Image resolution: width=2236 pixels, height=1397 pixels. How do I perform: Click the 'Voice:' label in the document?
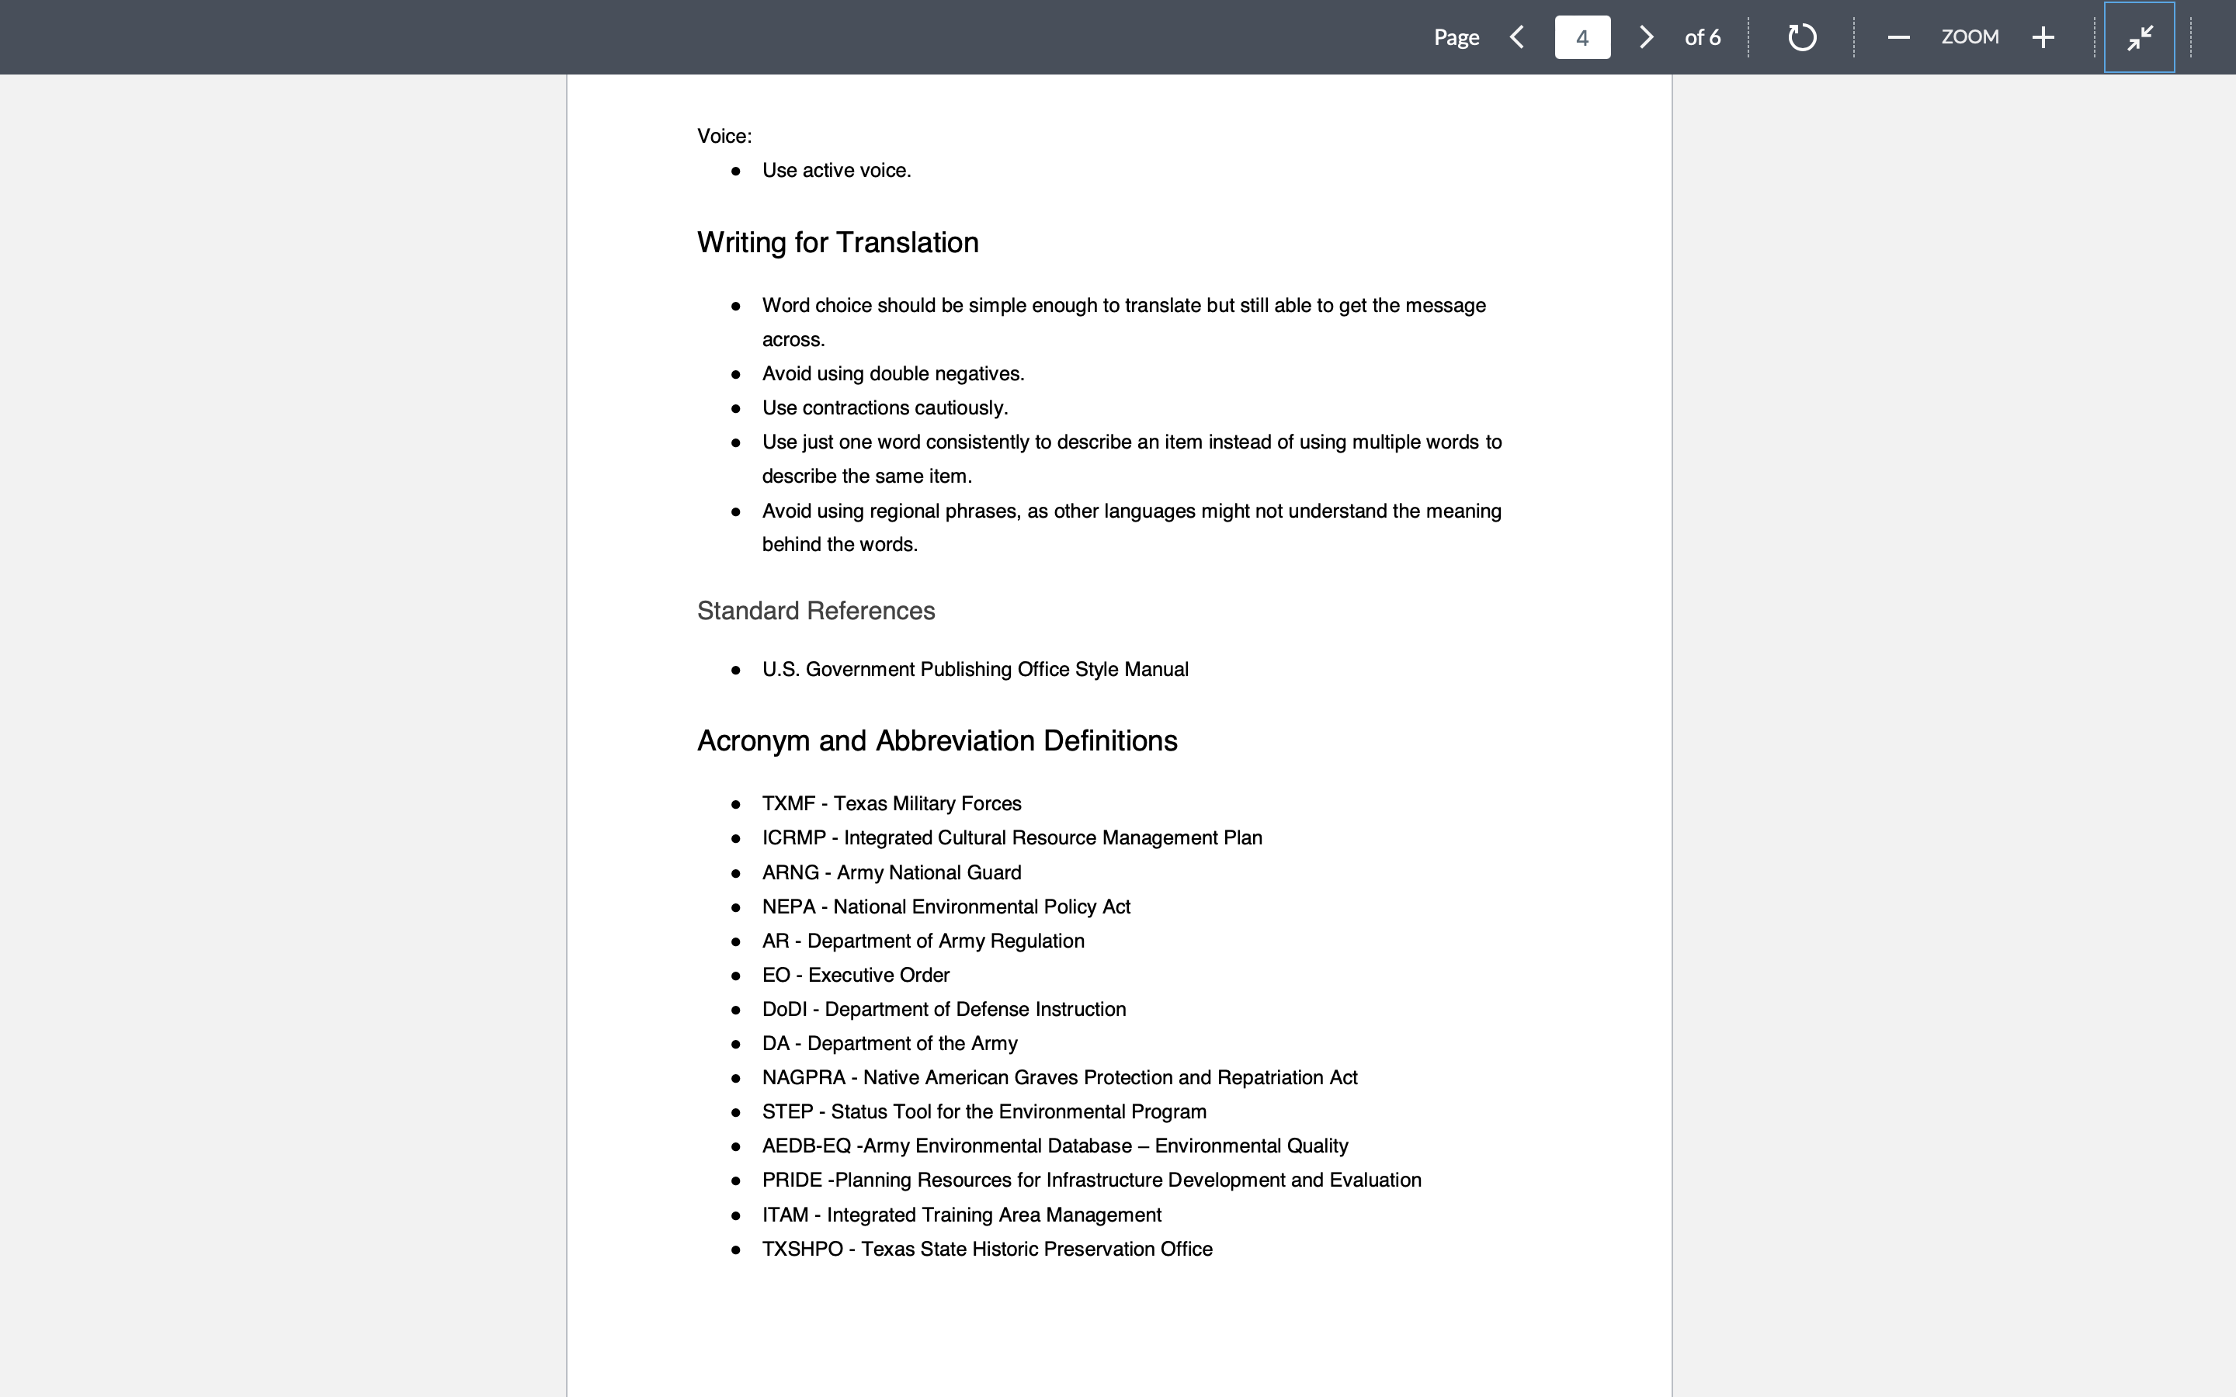tap(724, 135)
